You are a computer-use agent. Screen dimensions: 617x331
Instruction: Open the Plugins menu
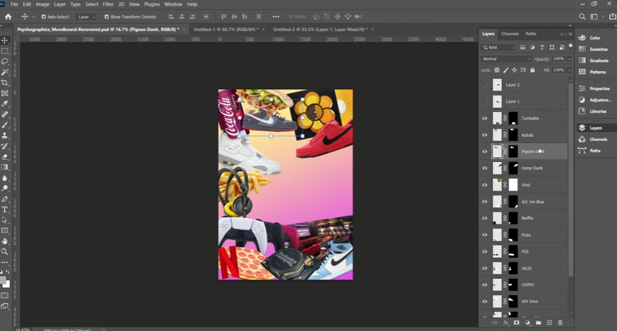coord(152,4)
